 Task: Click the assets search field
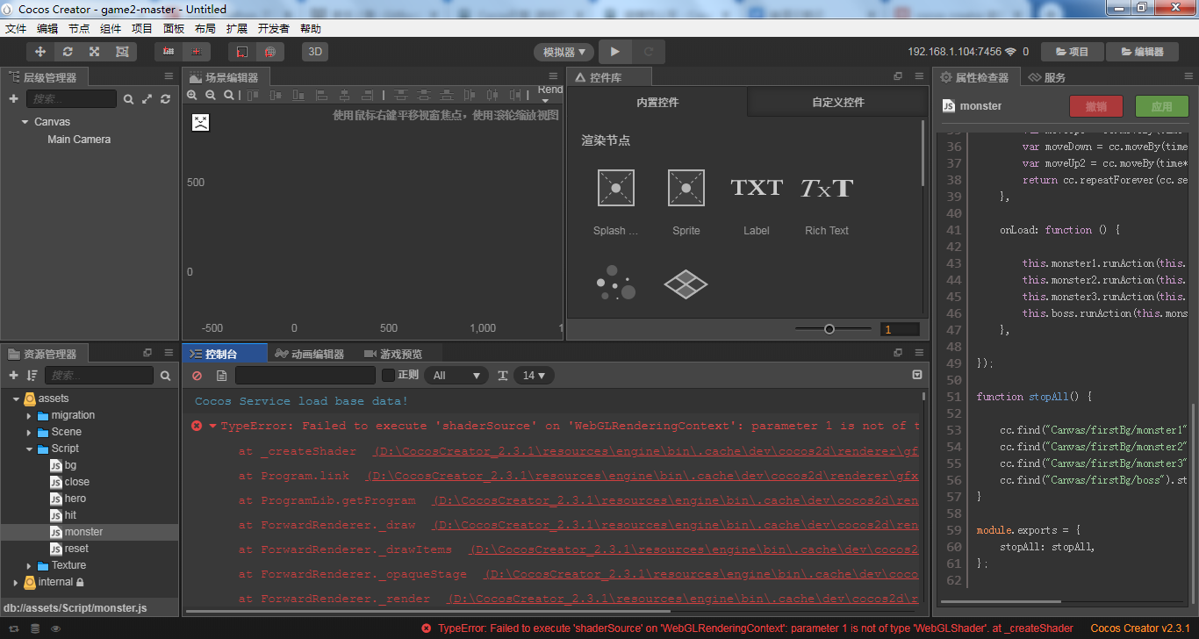pyautogui.click(x=98, y=376)
